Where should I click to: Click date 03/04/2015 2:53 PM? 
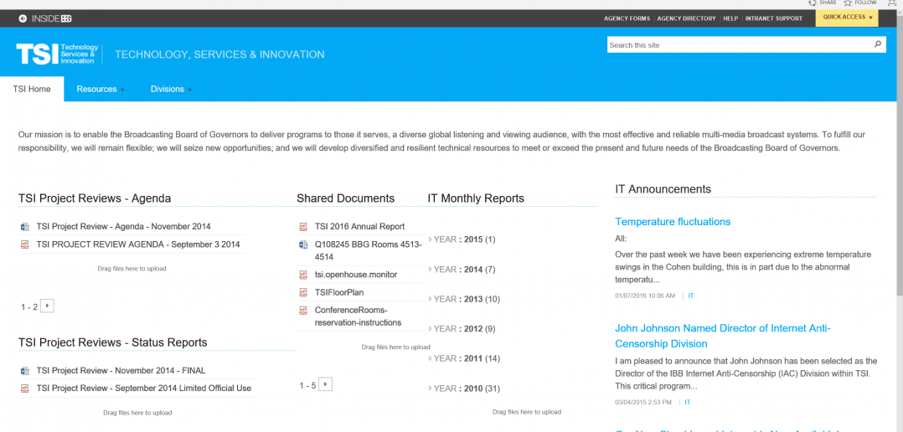(643, 402)
